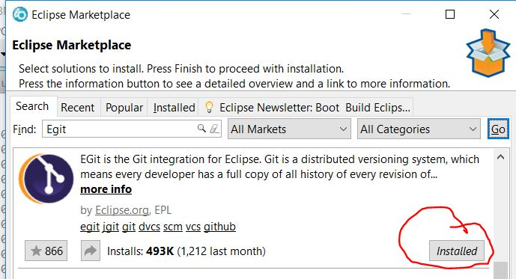Select the Search tab
Image resolution: width=516 pixels, height=279 pixels.
32,106
